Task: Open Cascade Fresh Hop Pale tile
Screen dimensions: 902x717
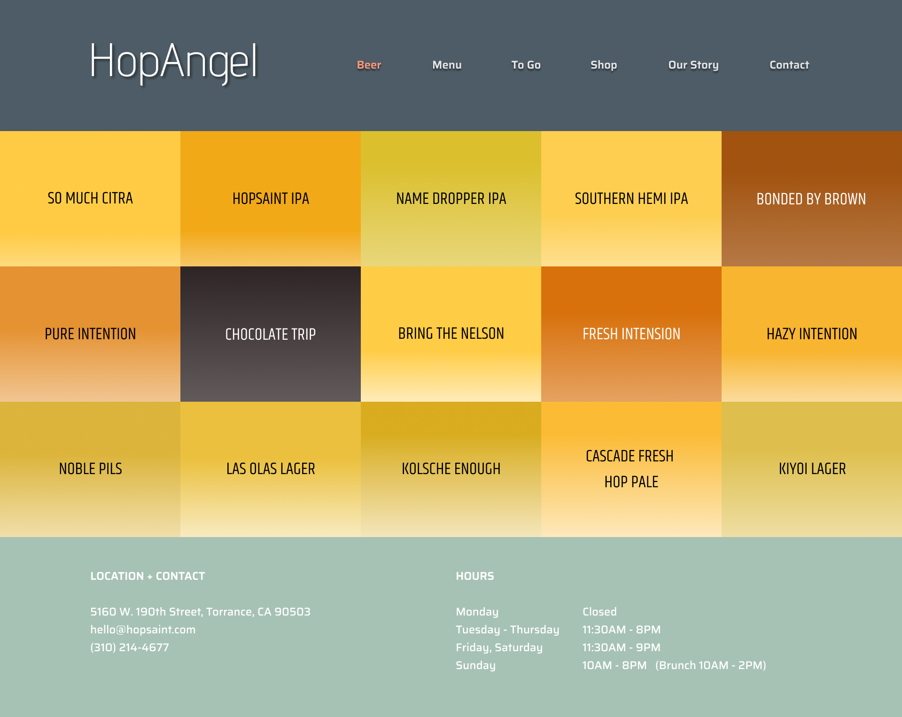Action: [x=631, y=469]
